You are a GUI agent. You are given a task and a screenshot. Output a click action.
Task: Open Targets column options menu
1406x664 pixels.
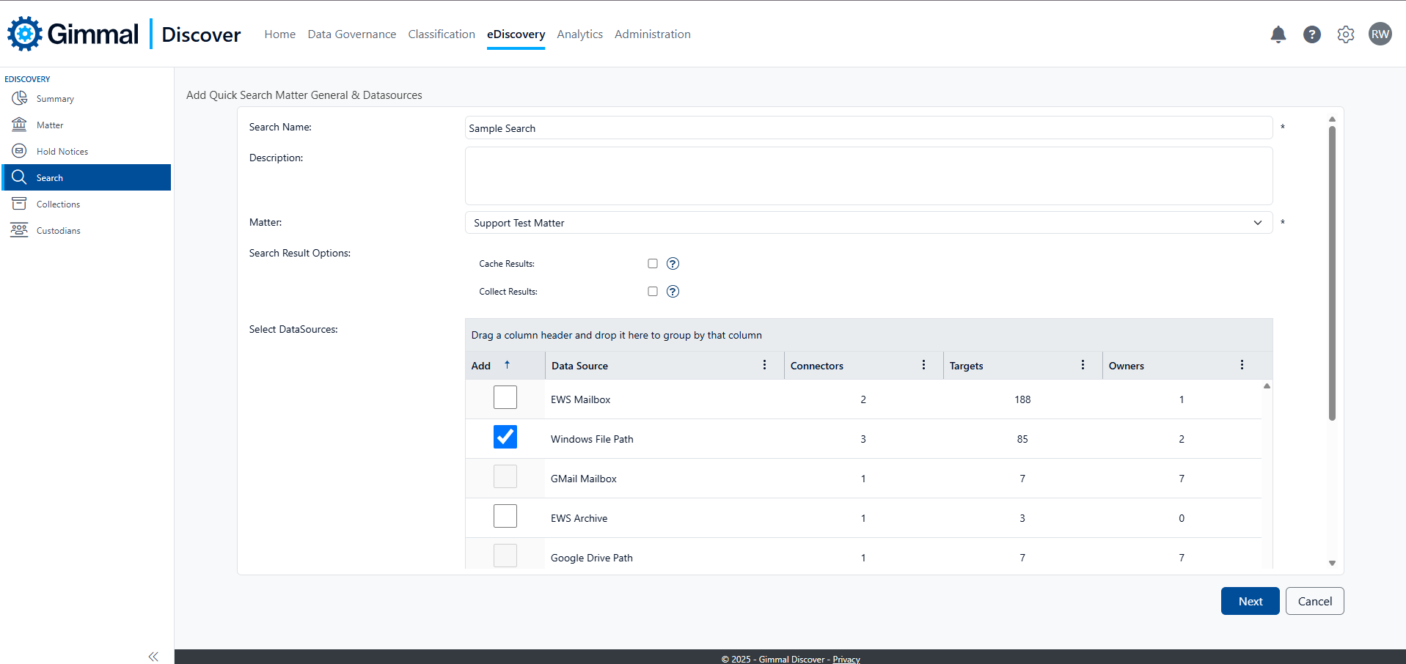pyautogui.click(x=1083, y=365)
